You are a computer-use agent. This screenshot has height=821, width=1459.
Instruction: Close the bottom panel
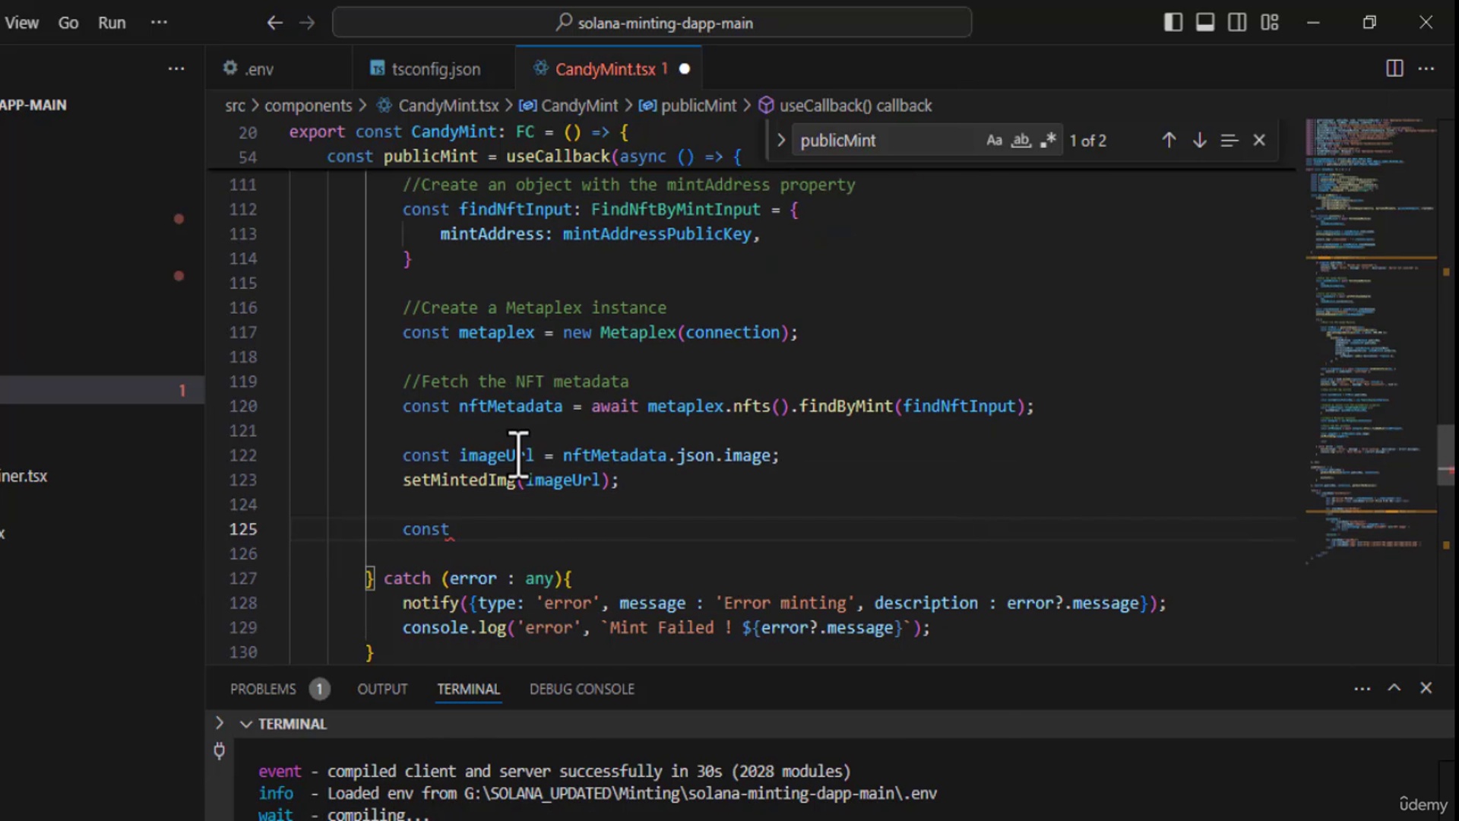pos(1426,688)
